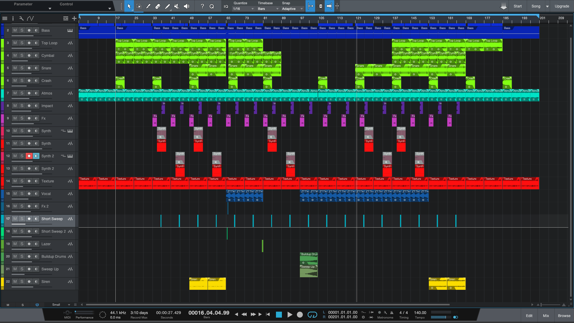This screenshot has width=574, height=323.
Task: Open the Bass instrument keyboard icon
Action: [x=70, y=31]
